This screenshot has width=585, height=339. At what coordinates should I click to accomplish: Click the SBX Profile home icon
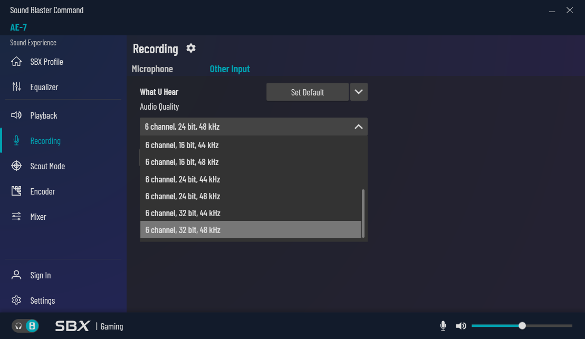[x=16, y=62]
